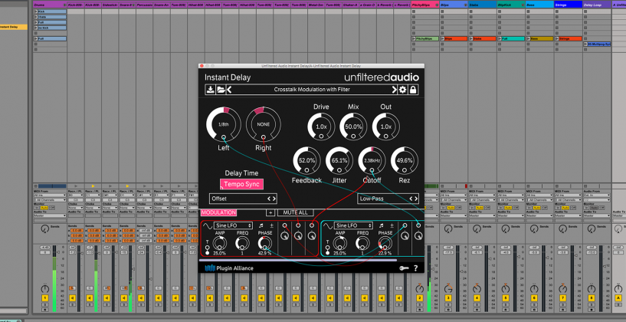Cycle the Low-Pass filter type selector

coord(388,199)
